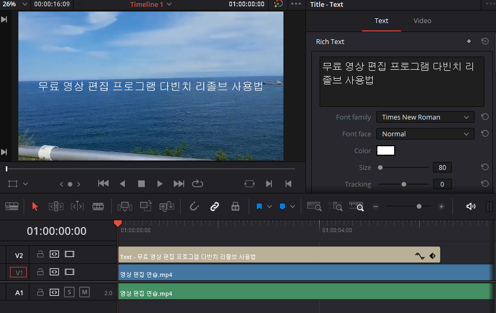Image resolution: width=496 pixels, height=313 pixels.
Task: Click the color bypass sparkle icon
Action: (278, 4)
